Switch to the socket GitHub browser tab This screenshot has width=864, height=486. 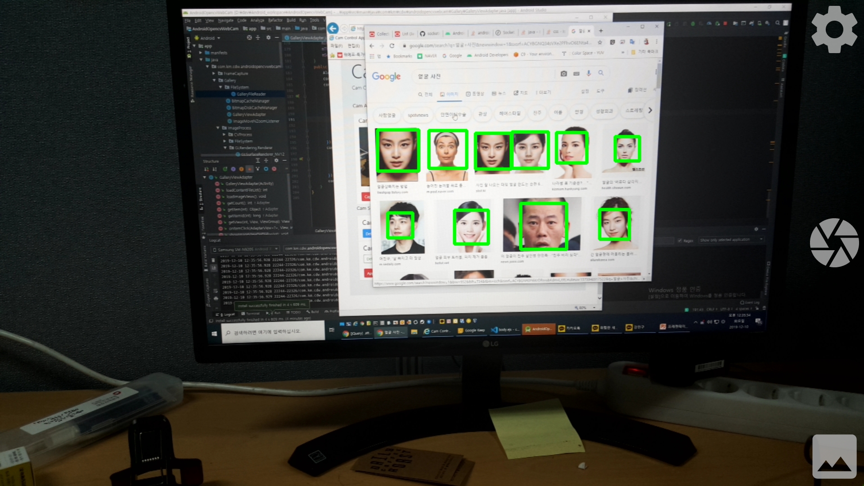429,33
